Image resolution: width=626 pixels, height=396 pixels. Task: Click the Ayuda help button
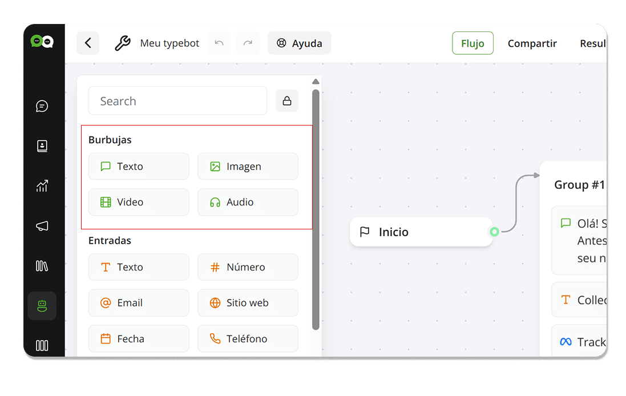(x=299, y=43)
